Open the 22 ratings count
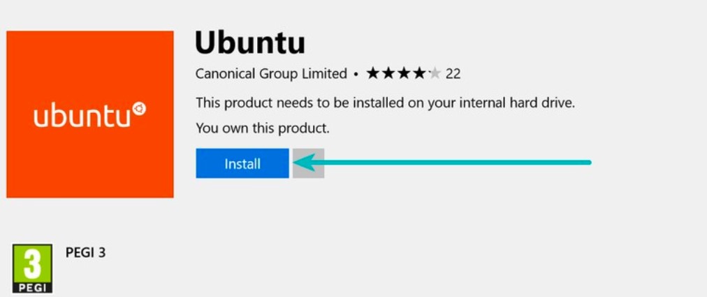This screenshot has height=297, width=707. click(453, 73)
